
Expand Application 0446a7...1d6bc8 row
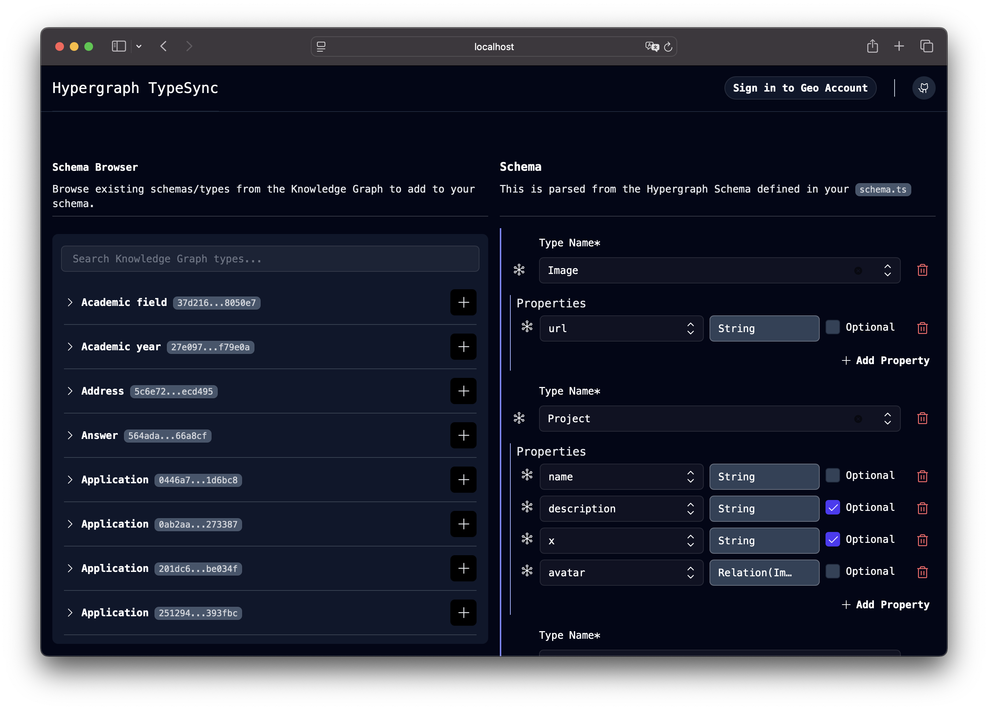point(70,480)
